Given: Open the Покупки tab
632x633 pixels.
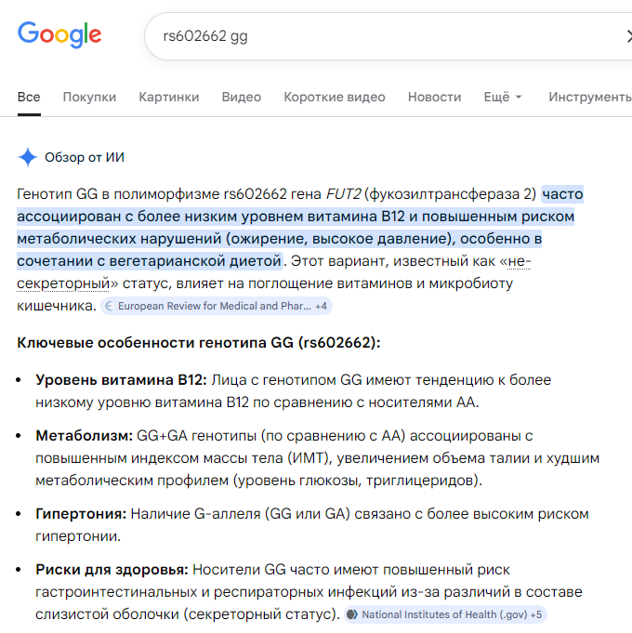Looking at the screenshot, I should point(89,97).
